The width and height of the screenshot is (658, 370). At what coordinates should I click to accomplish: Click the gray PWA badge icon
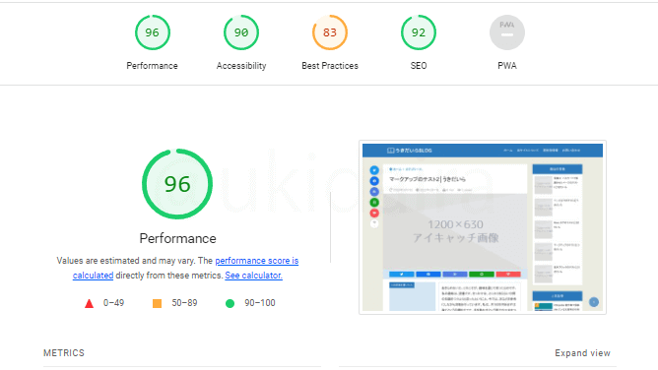507,32
